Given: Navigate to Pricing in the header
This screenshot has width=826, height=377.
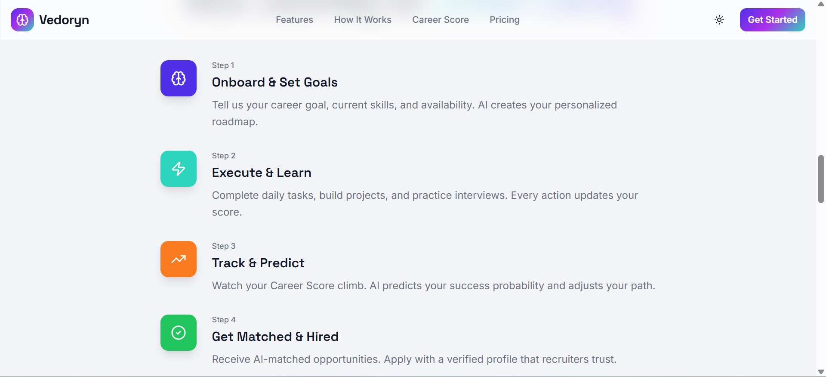Looking at the screenshot, I should tap(505, 20).
